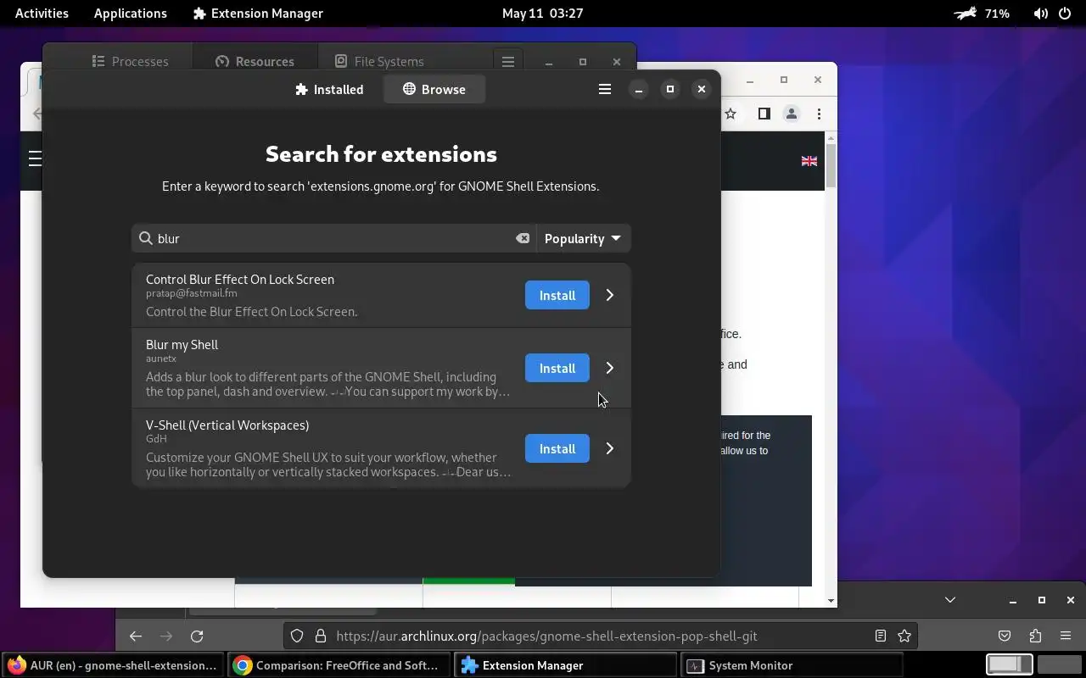
Task: Open the webpage hamburger menu in Chrome
Action: pyautogui.click(x=35, y=158)
